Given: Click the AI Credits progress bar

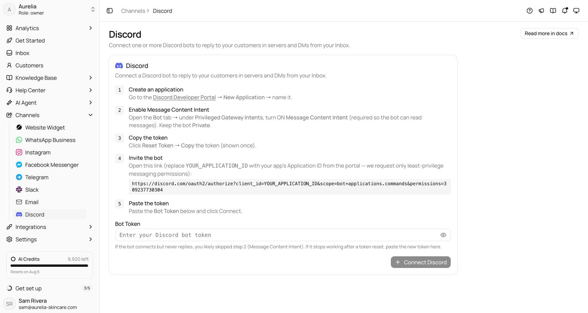Looking at the screenshot, I should point(49,266).
